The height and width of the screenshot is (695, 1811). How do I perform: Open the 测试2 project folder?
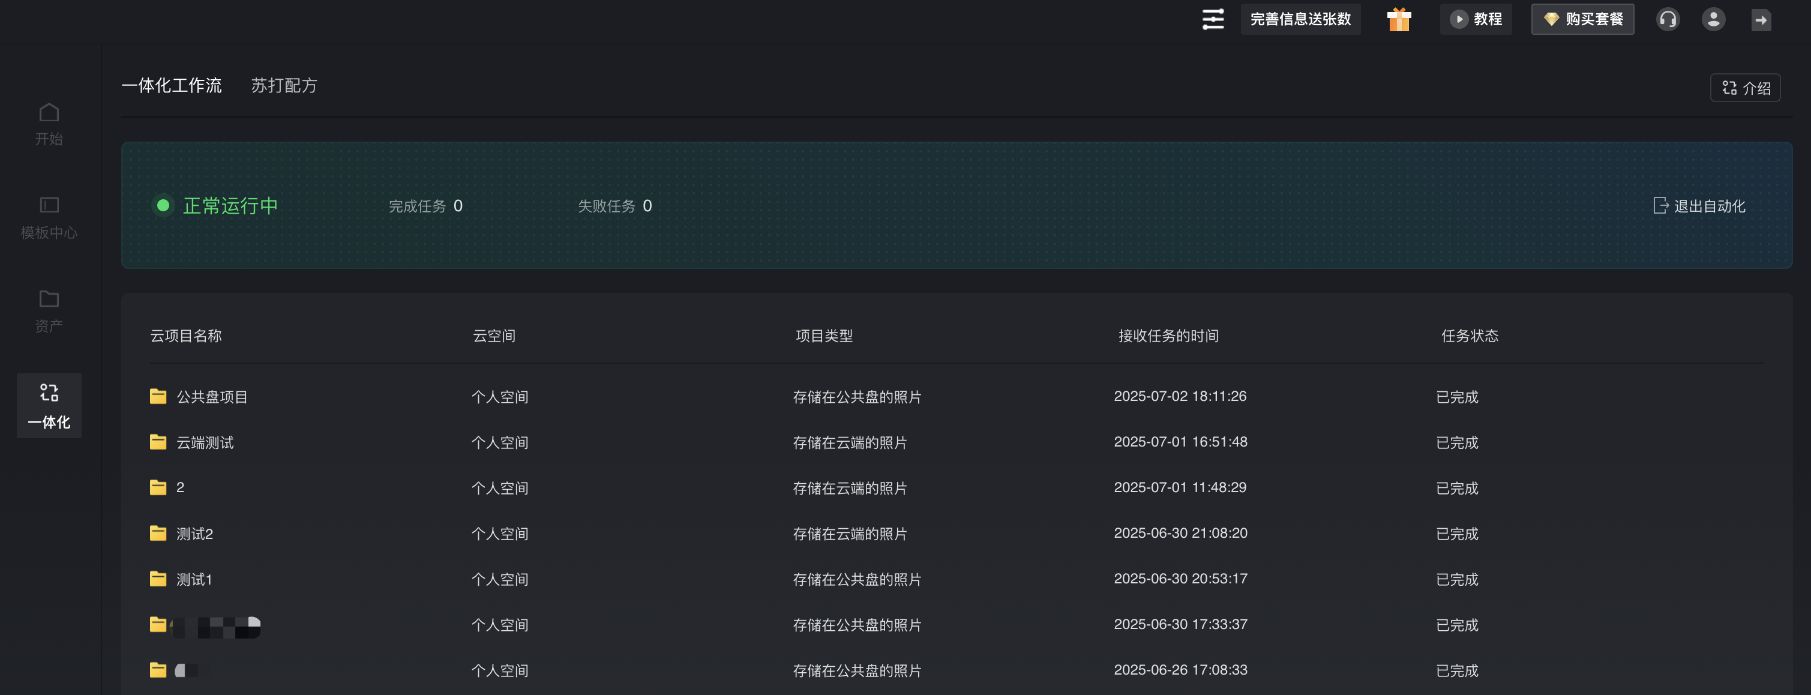194,534
